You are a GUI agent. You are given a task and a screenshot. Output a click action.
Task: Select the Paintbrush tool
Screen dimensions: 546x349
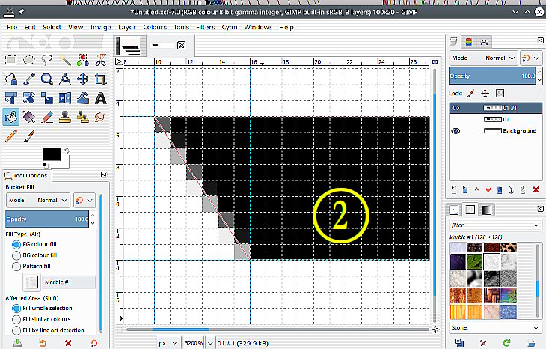pyautogui.click(x=29, y=136)
